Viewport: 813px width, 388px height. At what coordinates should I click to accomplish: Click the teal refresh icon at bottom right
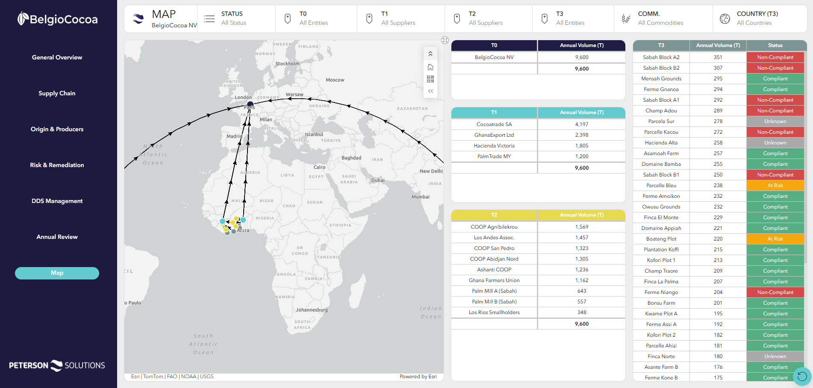click(802, 376)
